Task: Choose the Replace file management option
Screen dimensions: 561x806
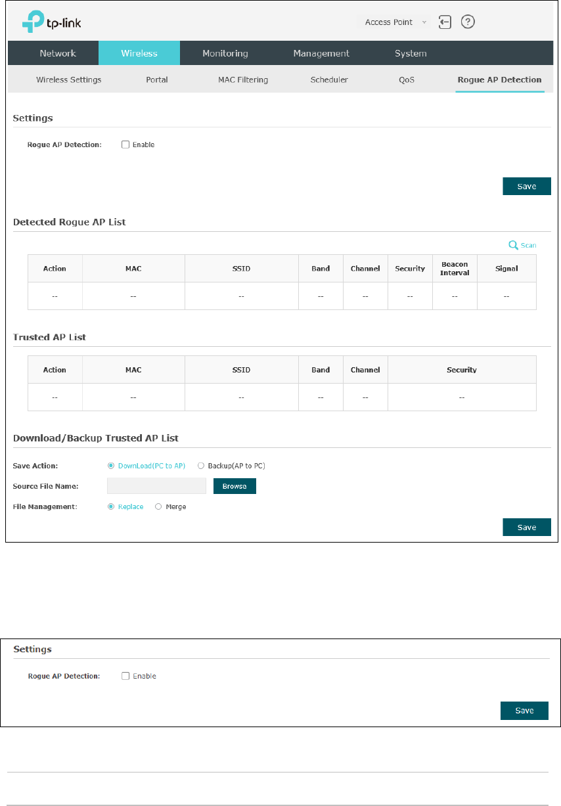Action: [111, 506]
